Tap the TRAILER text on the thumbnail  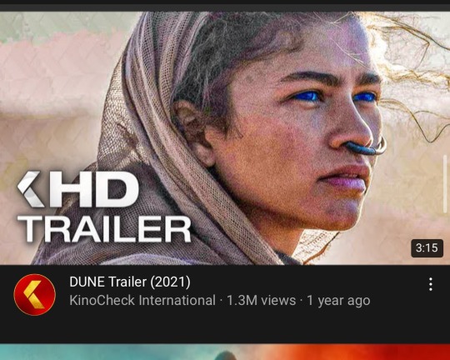point(104,229)
